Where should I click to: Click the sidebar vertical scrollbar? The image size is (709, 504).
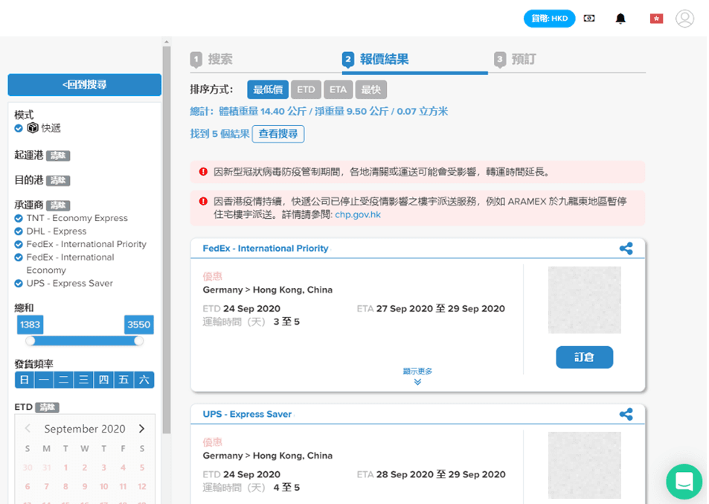167,240
